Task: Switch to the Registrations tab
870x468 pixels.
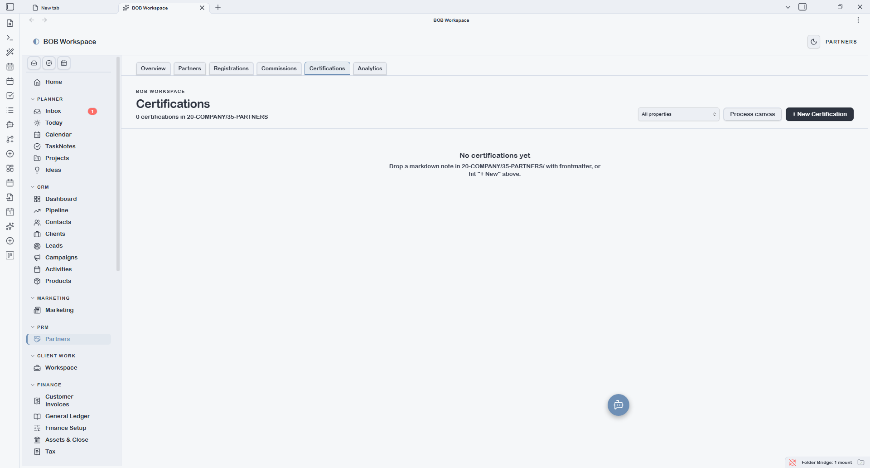Action: tap(231, 68)
